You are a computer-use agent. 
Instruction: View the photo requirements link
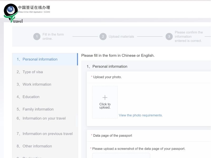(x=141, y=115)
